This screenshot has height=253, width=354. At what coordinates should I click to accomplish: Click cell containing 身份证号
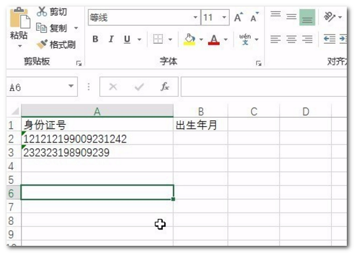(x=97, y=125)
